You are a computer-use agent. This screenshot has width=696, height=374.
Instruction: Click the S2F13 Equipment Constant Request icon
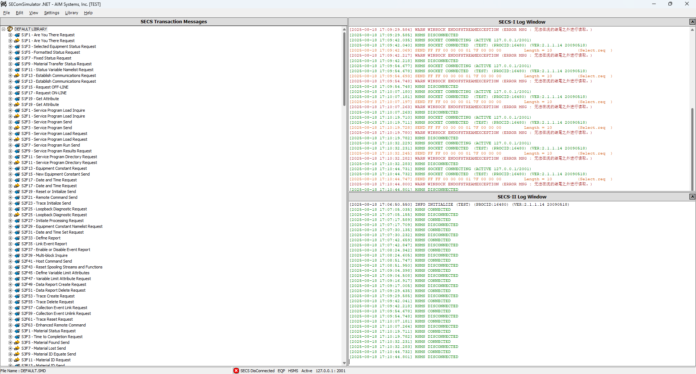tap(17, 168)
